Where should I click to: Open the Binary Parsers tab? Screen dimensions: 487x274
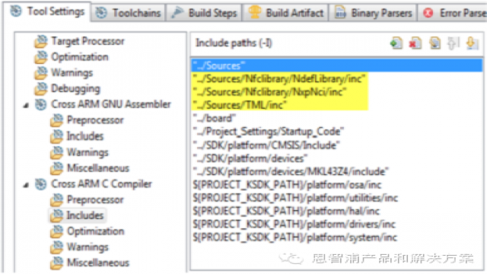point(373,13)
